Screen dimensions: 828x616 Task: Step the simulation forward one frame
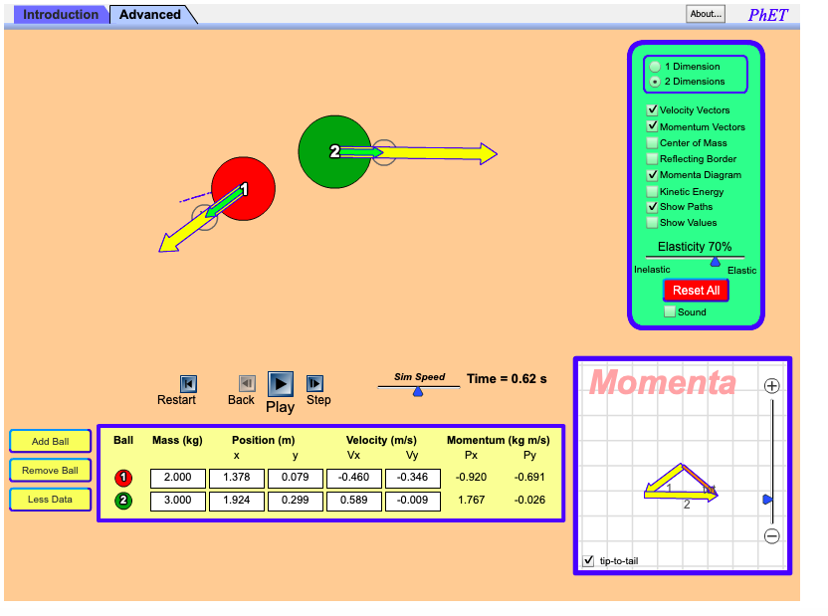316,383
